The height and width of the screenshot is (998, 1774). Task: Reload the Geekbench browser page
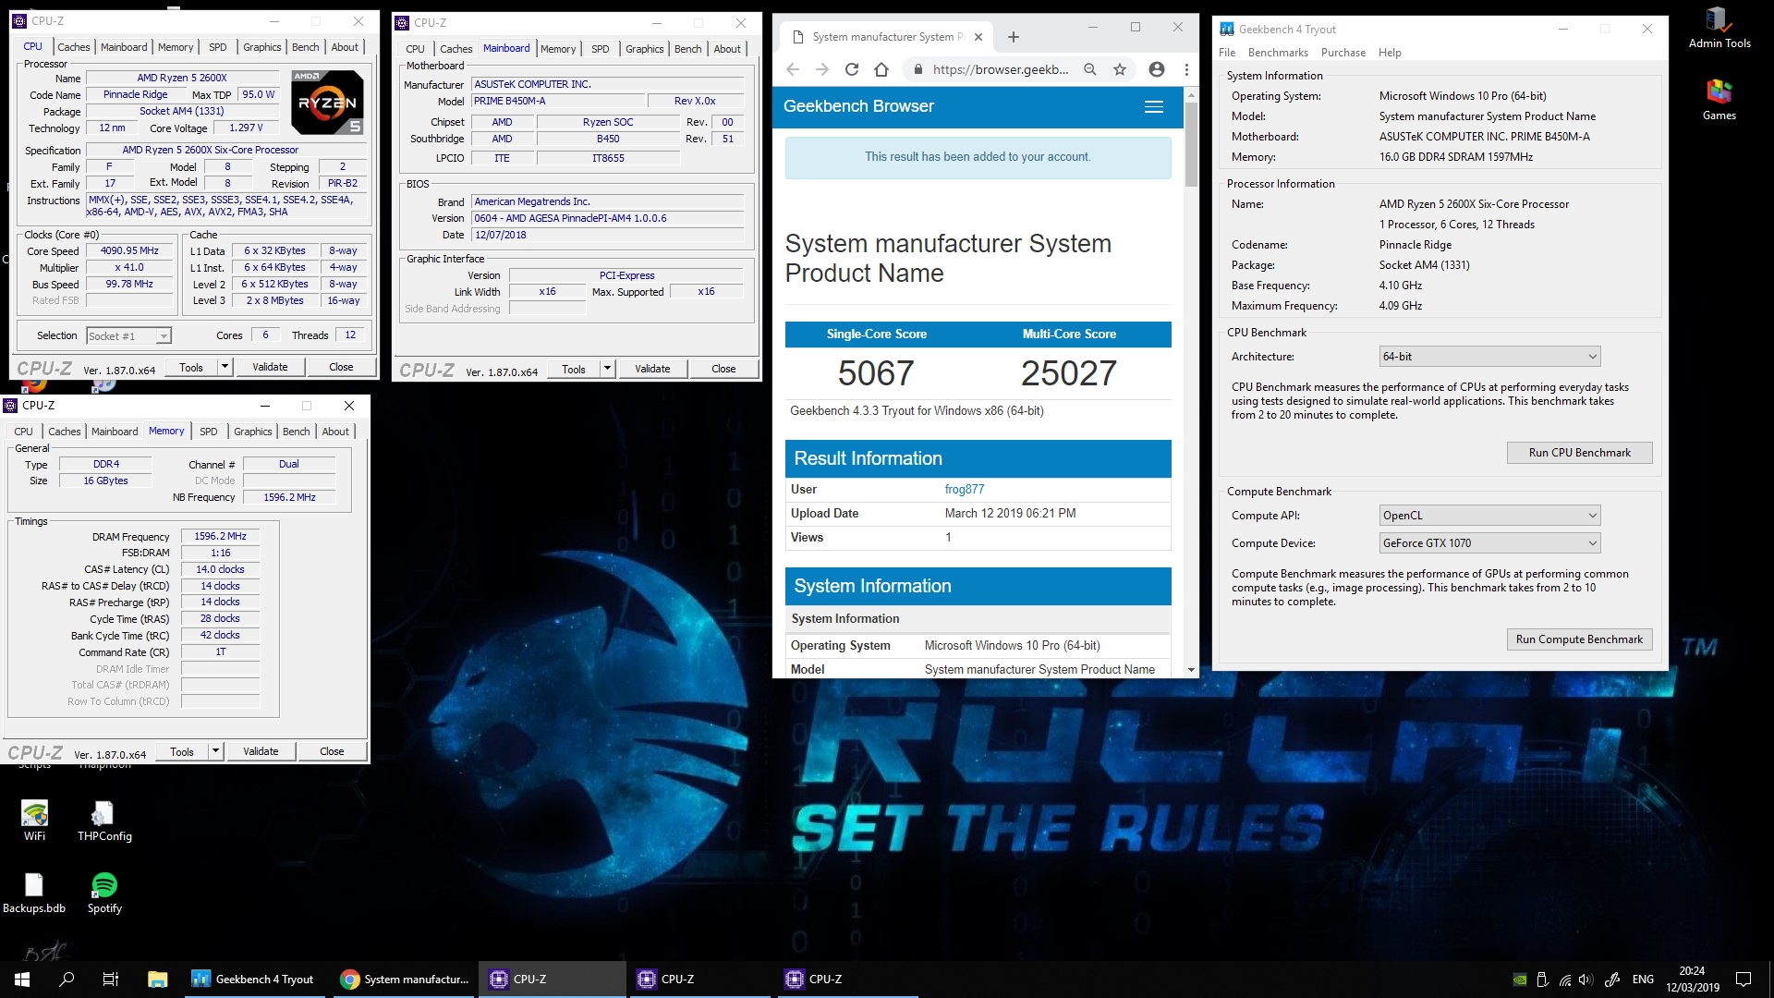point(852,69)
